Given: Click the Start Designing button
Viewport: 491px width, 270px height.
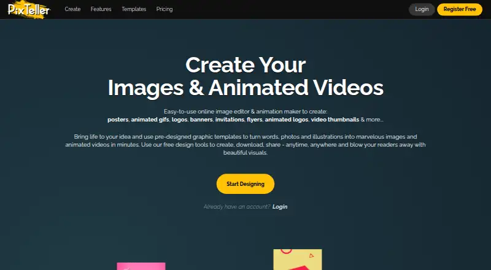Looking at the screenshot, I should tap(245, 184).
